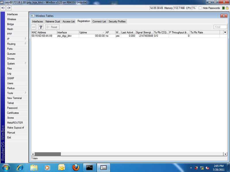The height and width of the screenshot is (172, 230).
Task: Sort by MAC Address column header
Action: tap(44, 32)
